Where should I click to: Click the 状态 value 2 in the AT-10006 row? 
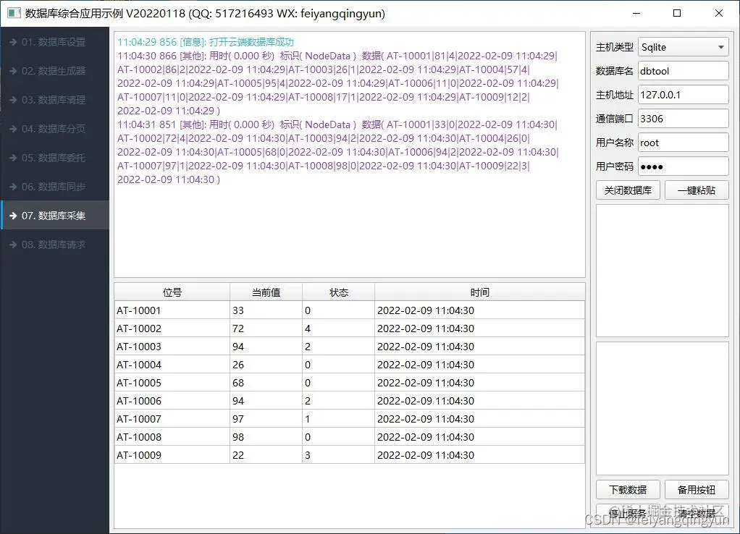click(x=338, y=401)
